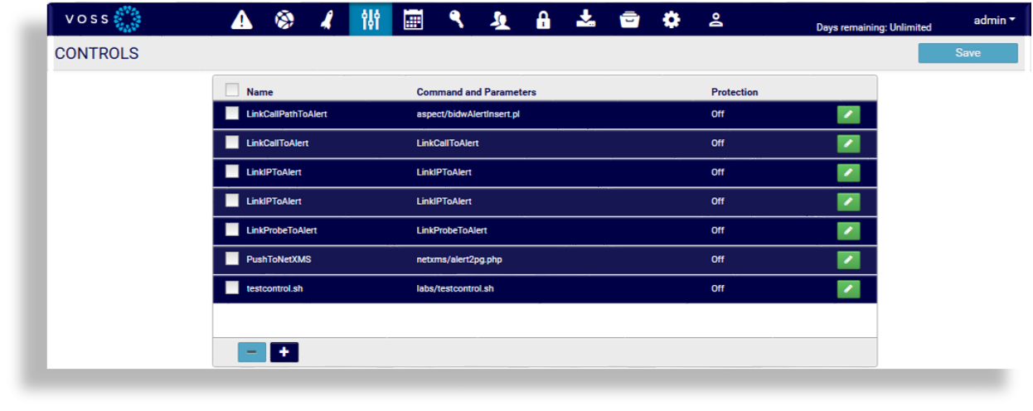This screenshot has height=411, width=1033.
Task: Open the archive box icon
Action: [x=629, y=20]
